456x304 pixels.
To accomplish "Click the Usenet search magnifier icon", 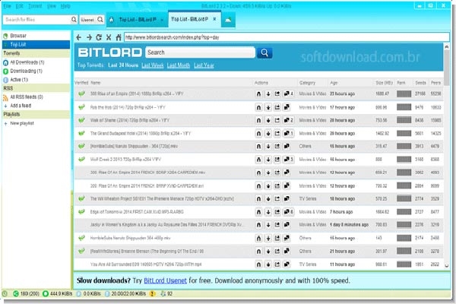I will [x=100, y=20].
